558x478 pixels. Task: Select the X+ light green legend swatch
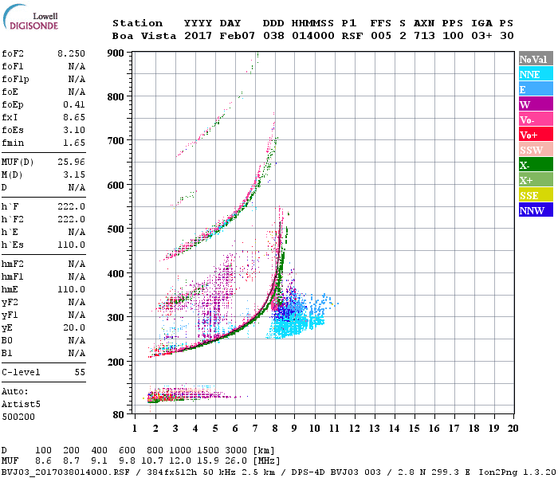click(x=536, y=180)
